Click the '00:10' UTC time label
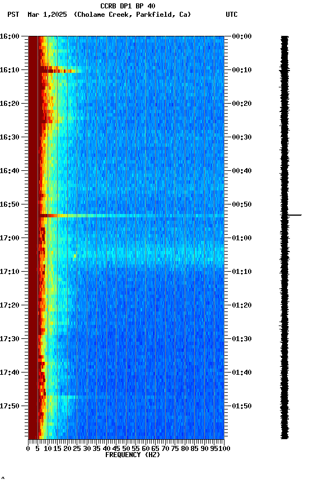This screenshot has height=484, width=309. point(242,70)
